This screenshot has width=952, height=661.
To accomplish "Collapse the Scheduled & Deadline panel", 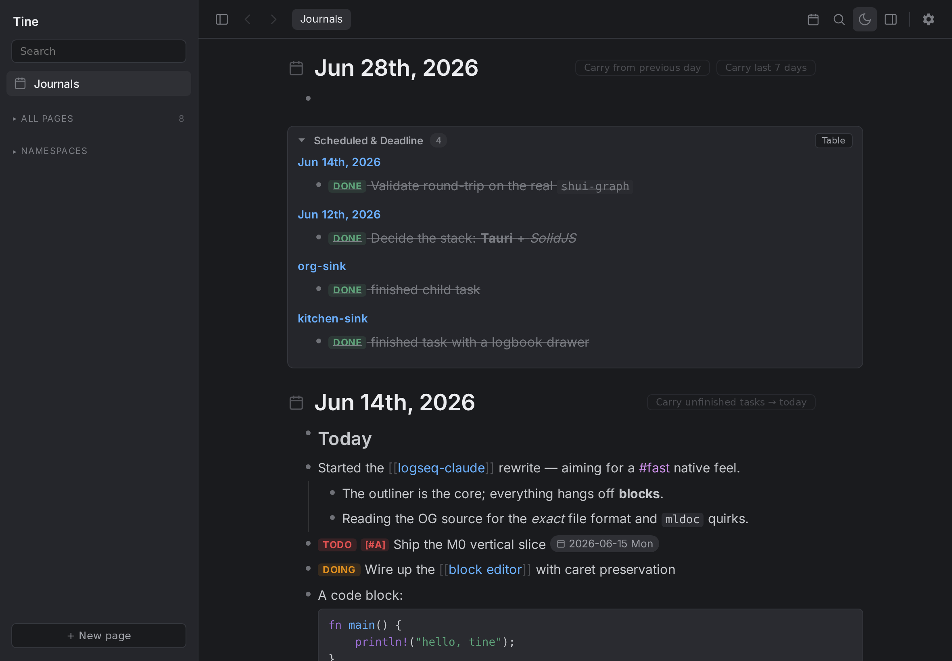I will (x=301, y=140).
